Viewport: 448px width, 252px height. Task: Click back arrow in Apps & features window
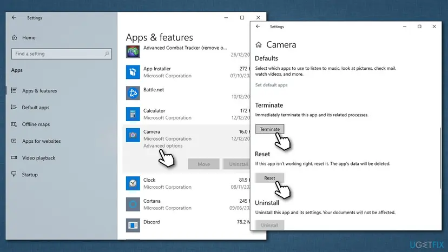(x=14, y=18)
